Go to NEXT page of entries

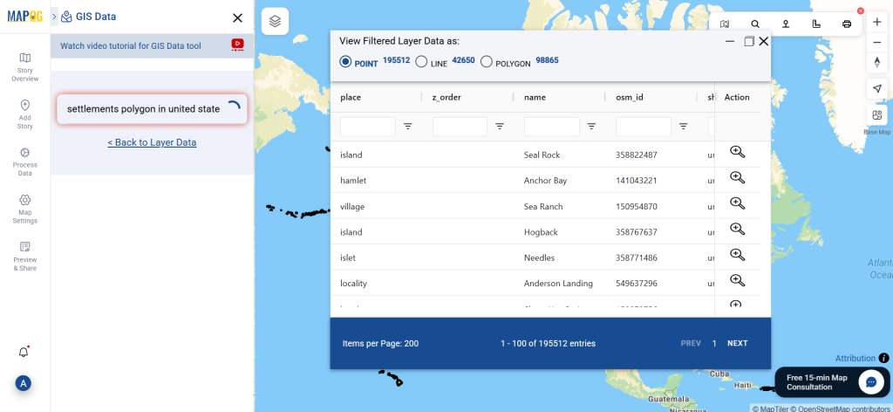(x=738, y=343)
